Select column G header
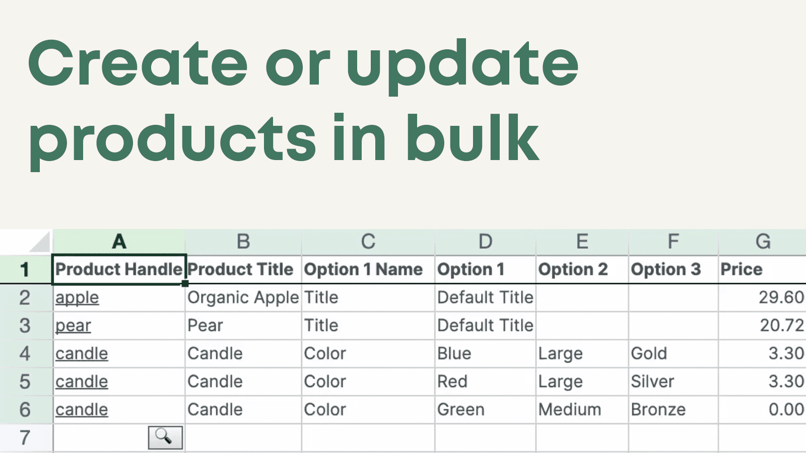Screen dimensions: 806x453 click(764, 242)
